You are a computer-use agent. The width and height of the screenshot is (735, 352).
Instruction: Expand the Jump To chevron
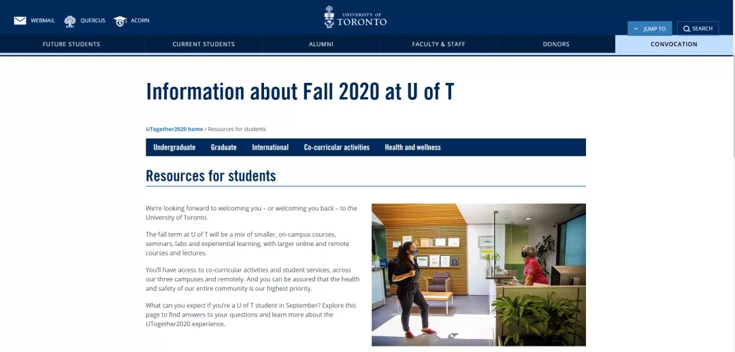click(x=636, y=29)
